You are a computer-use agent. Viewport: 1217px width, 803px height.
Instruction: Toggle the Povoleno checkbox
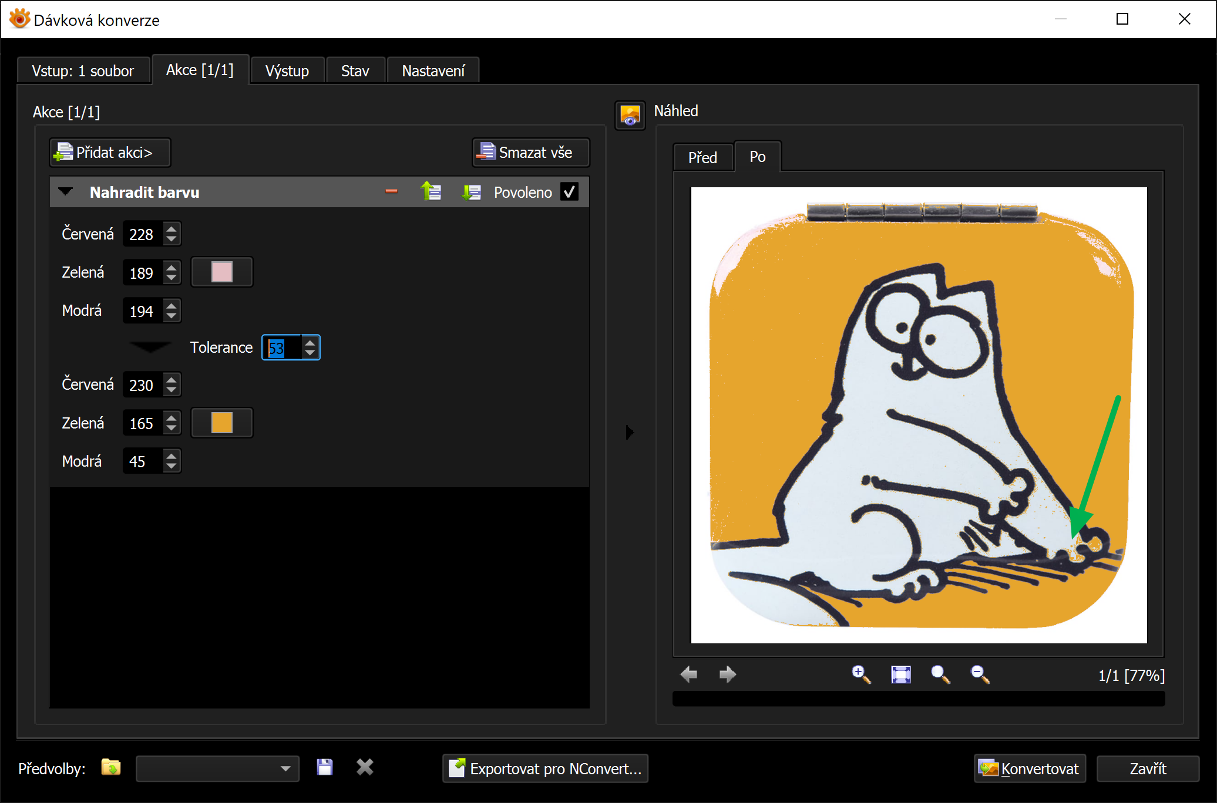[x=569, y=192]
